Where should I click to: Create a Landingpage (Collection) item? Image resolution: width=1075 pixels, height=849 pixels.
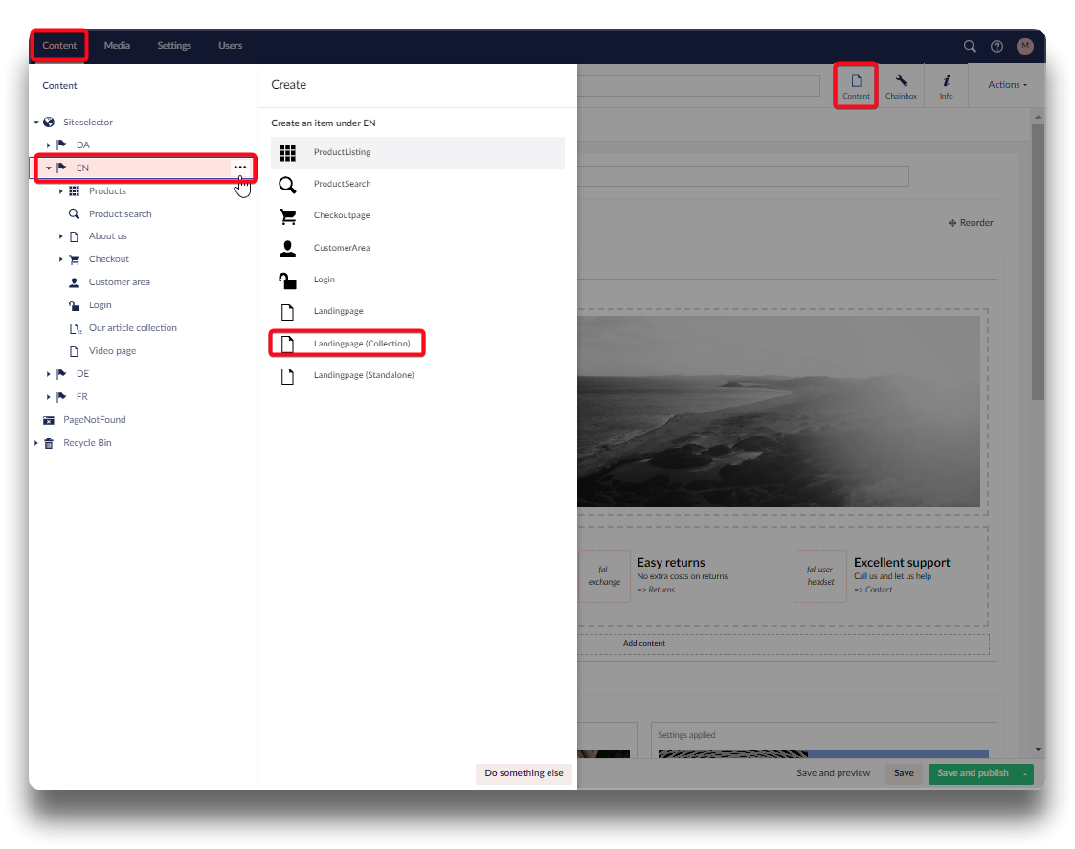point(361,344)
